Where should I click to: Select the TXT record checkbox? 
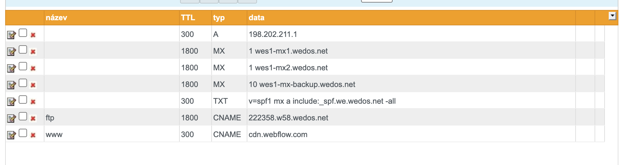click(23, 100)
